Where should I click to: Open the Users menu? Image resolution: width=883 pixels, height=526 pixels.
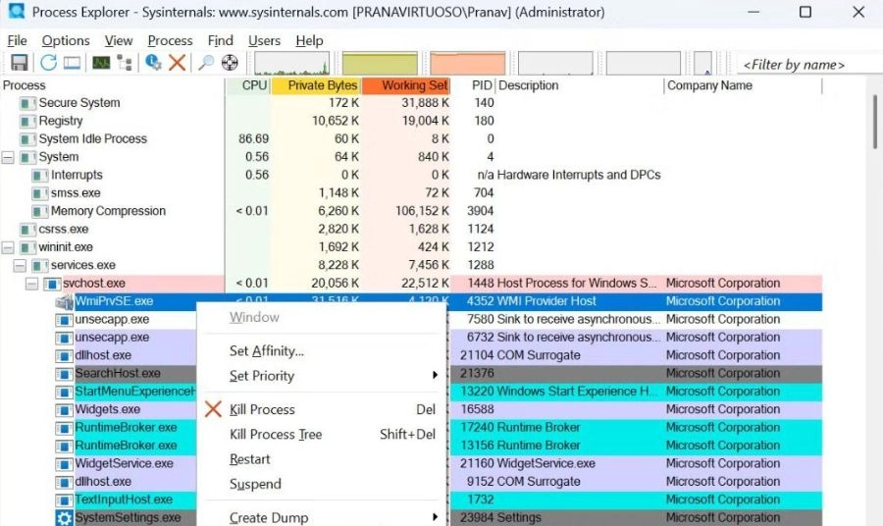coord(264,40)
